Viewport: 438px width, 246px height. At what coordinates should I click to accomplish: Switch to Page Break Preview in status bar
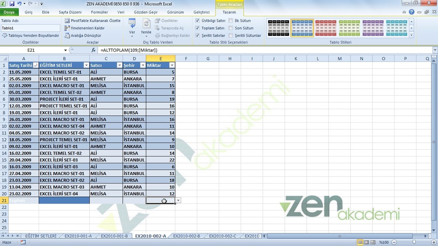(372, 242)
